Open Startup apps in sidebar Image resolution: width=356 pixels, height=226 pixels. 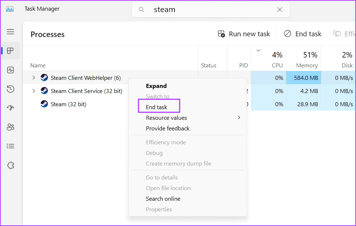[10, 108]
